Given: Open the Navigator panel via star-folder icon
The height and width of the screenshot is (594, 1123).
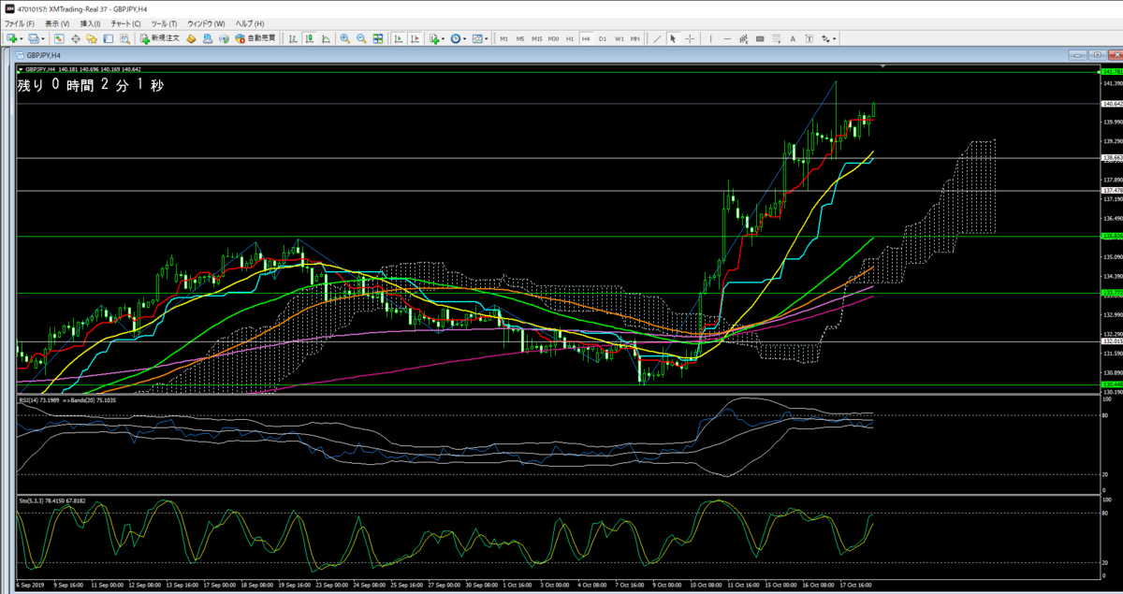Looking at the screenshot, I should [91, 38].
